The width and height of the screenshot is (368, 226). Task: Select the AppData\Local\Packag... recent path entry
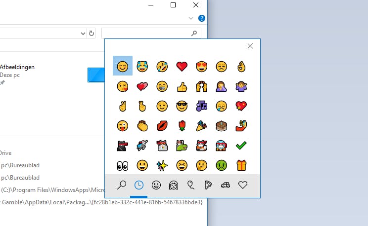[101, 202]
